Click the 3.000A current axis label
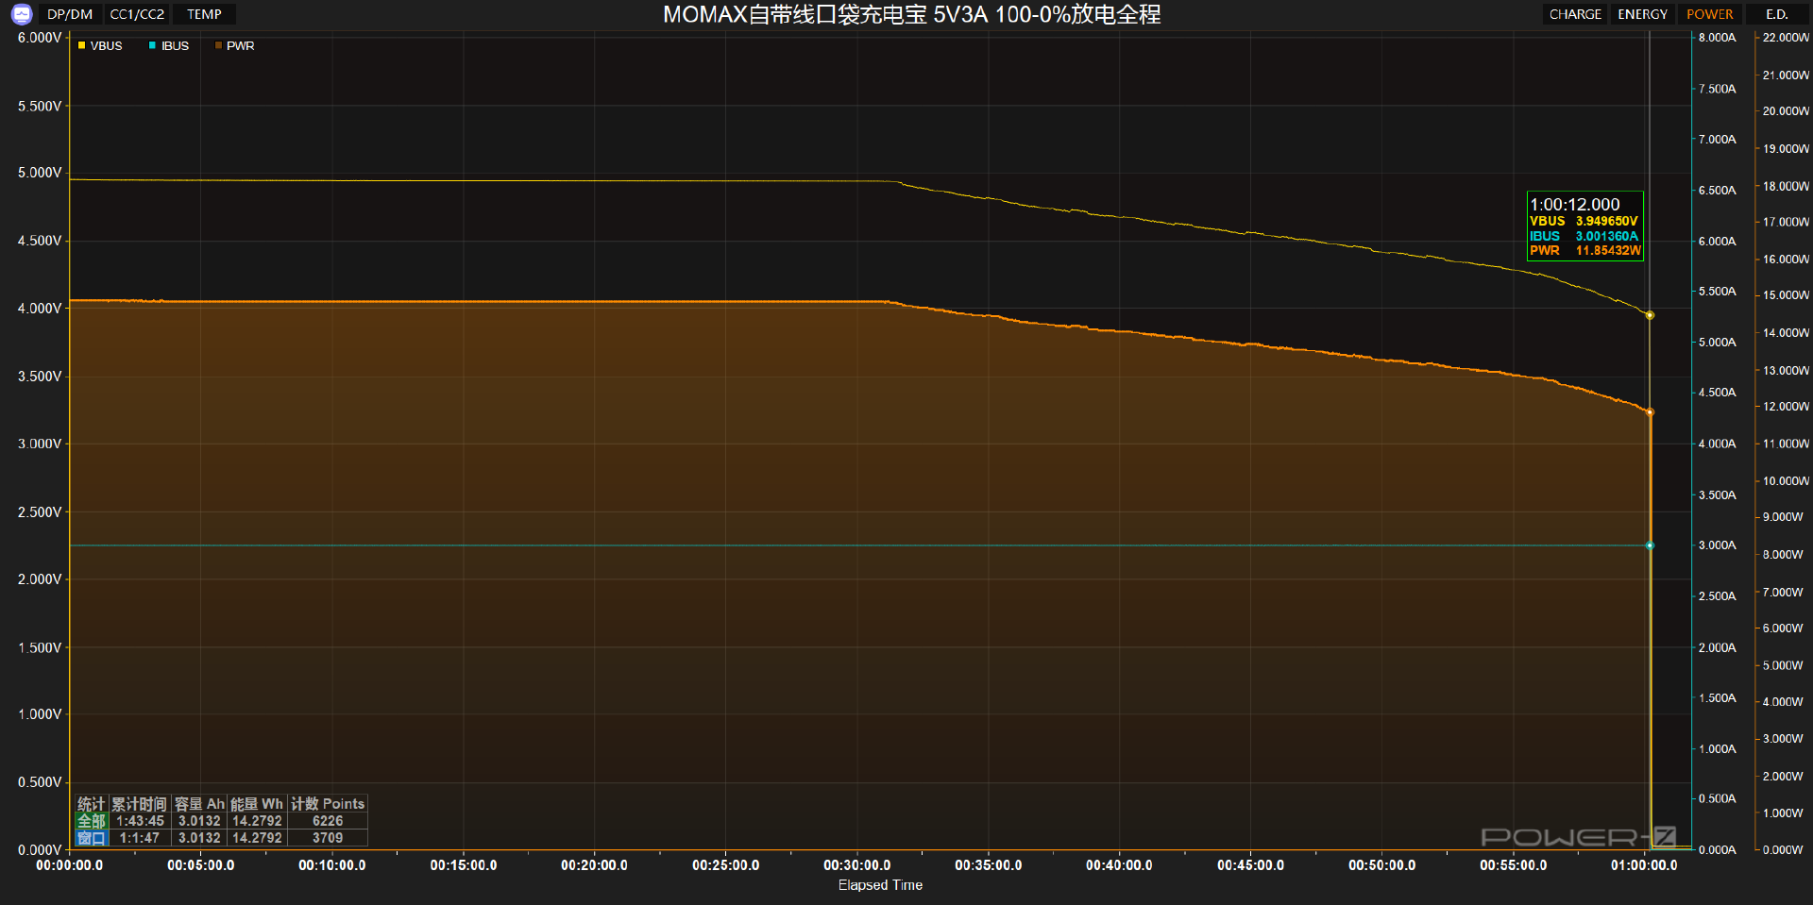Image resolution: width=1813 pixels, height=905 pixels. tap(1717, 545)
